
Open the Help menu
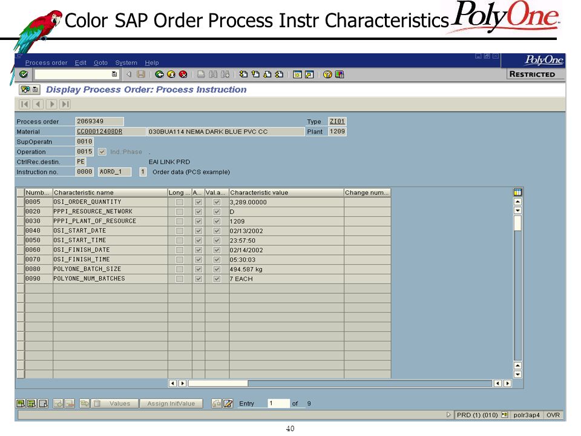[151, 62]
